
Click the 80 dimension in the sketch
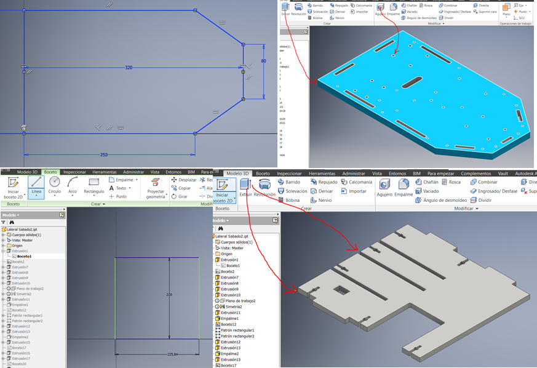click(263, 61)
